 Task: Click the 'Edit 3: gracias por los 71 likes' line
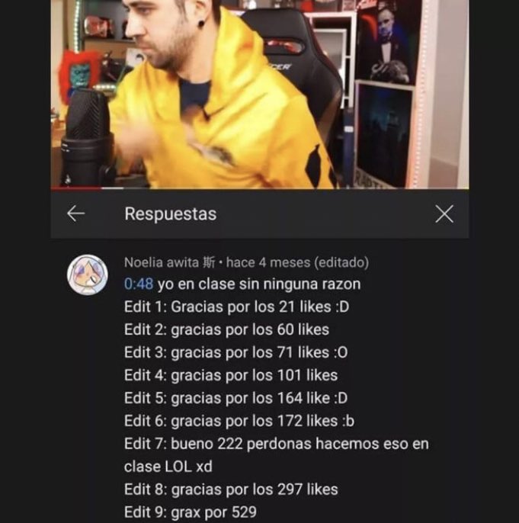point(236,352)
